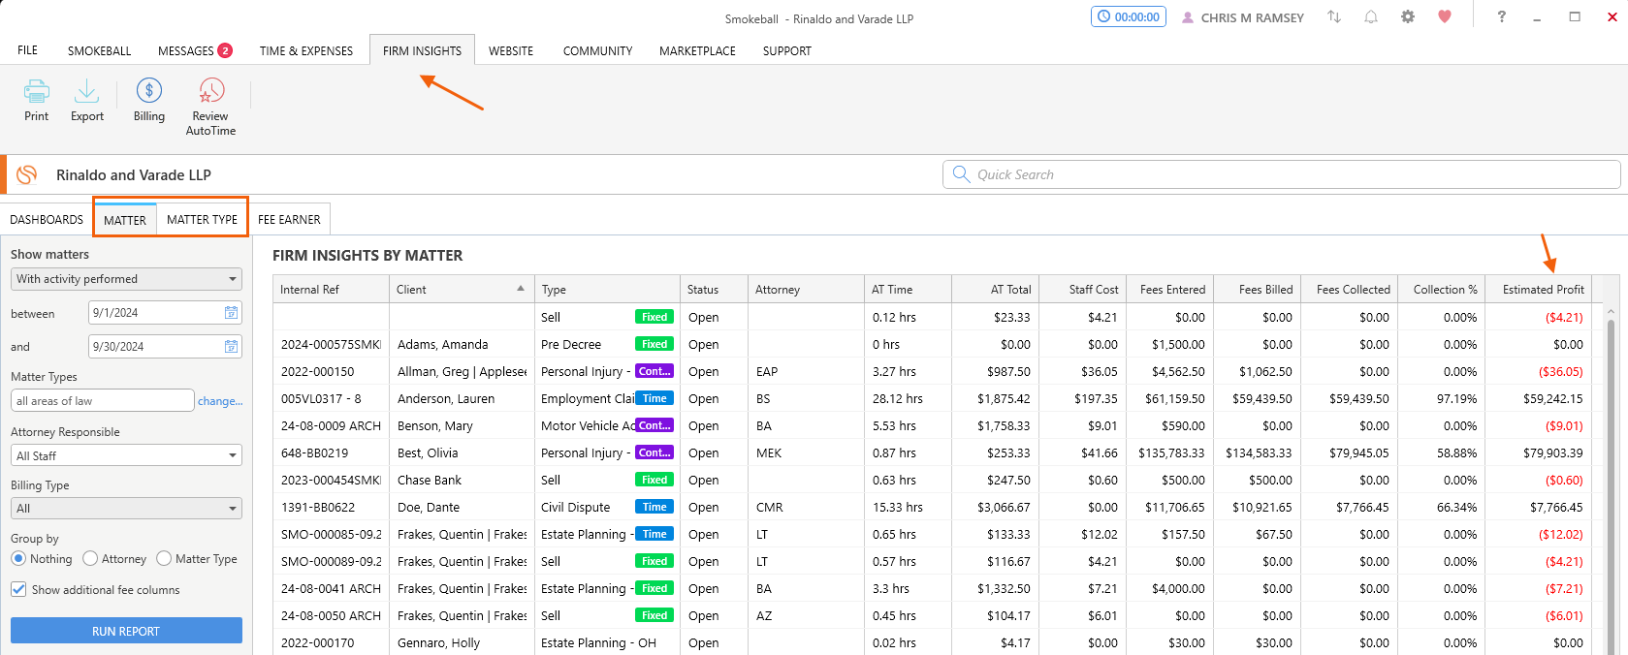The width and height of the screenshot is (1628, 655).
Task: Click in the Quick Search field
Action: (1281, 174)
